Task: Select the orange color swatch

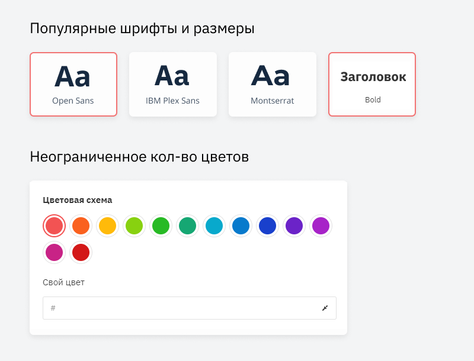Action: point(81,225)
